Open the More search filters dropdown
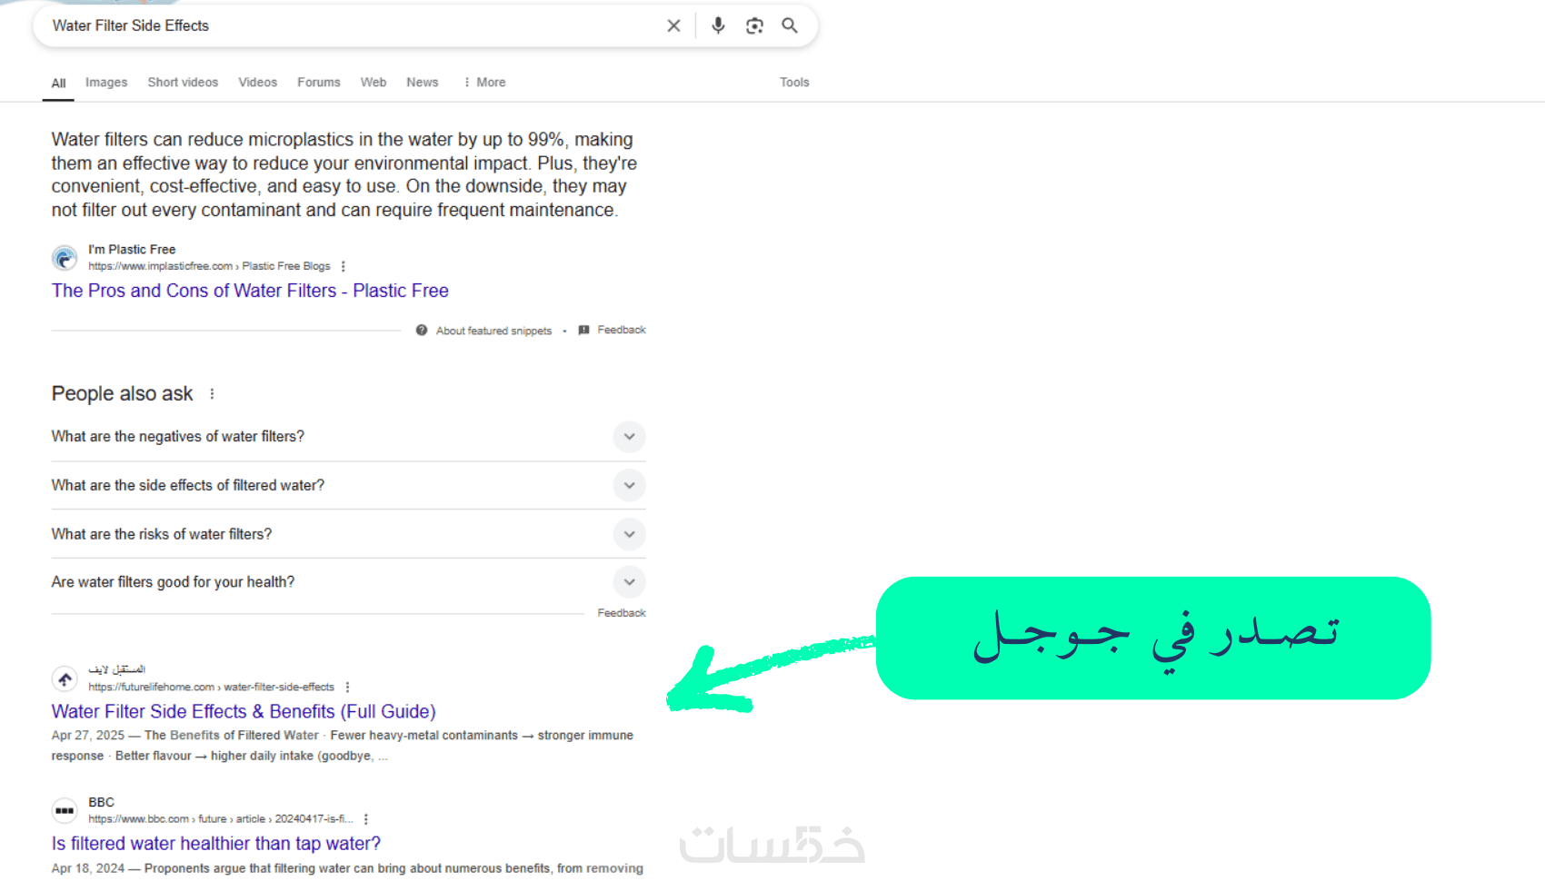Screen dimensions: 1545x881 click(484, 82)
